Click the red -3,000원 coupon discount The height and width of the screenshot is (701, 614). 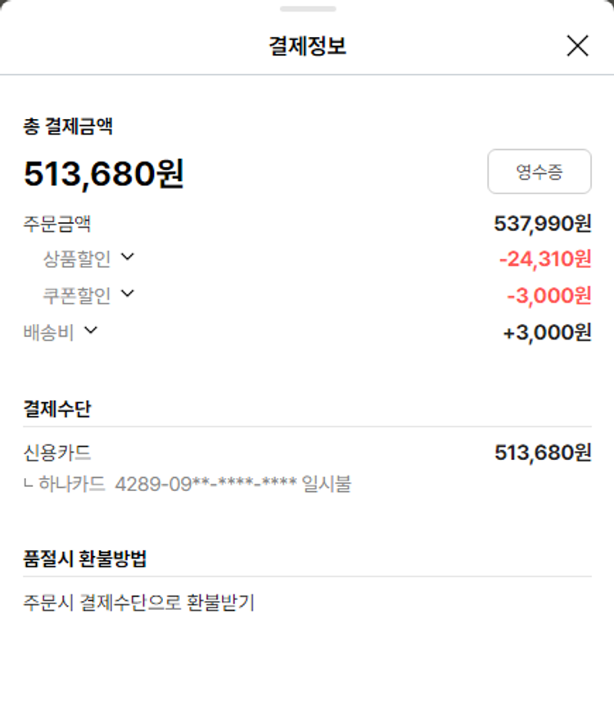click(549, 295)
